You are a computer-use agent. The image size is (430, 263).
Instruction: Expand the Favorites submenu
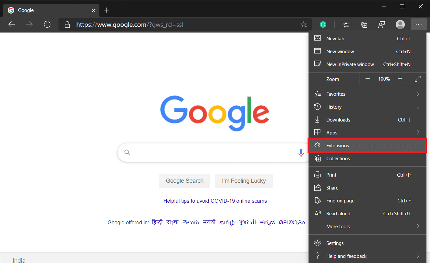418,94
